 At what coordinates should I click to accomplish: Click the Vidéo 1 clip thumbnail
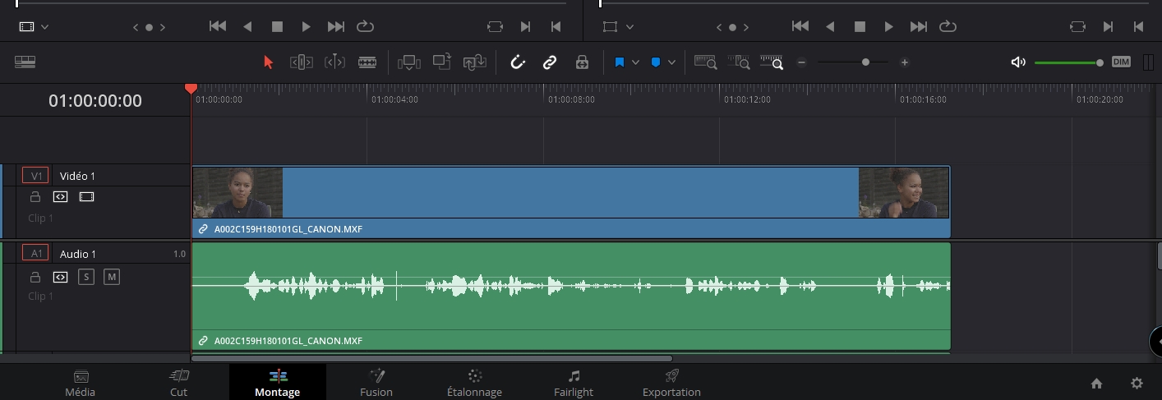pyautogui.click(x=237, y=193)
